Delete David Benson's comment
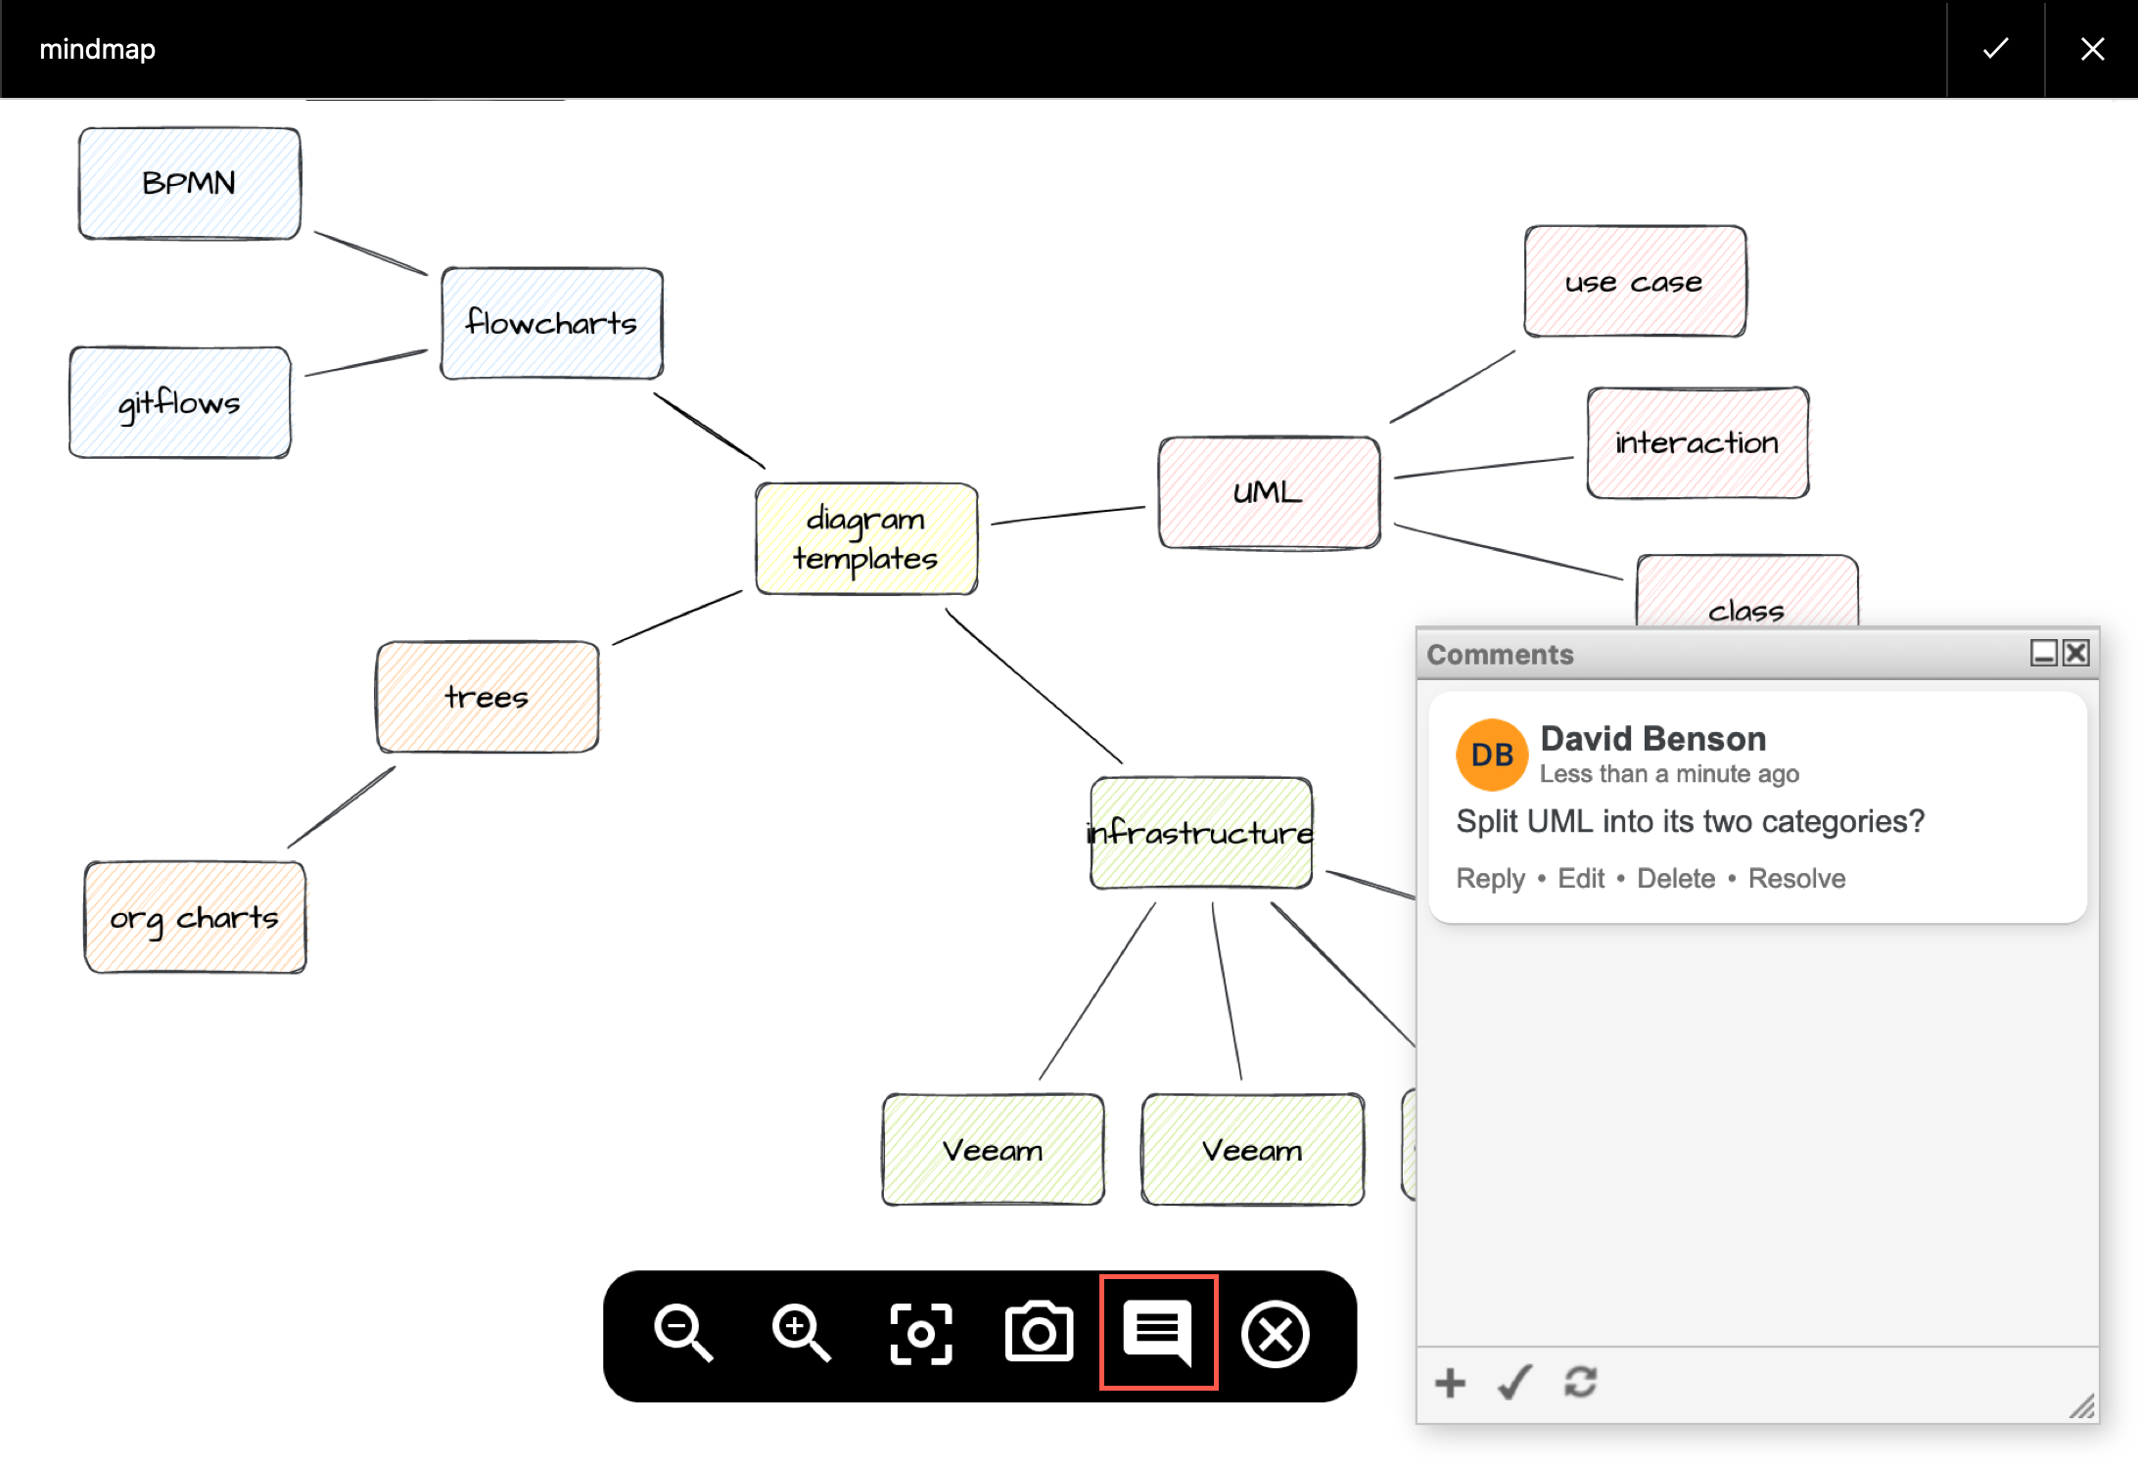This screenshot has width=2138, height=1466. 1675,878
